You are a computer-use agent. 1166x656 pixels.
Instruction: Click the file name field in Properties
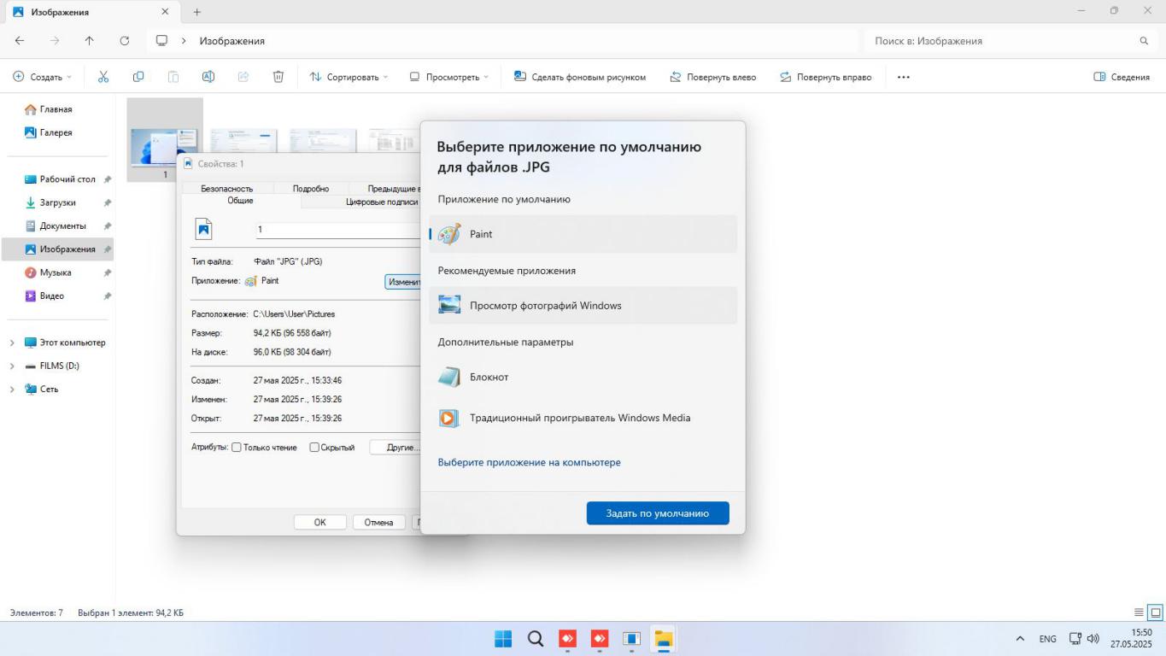pyautogui.click(x=337, y=230)
